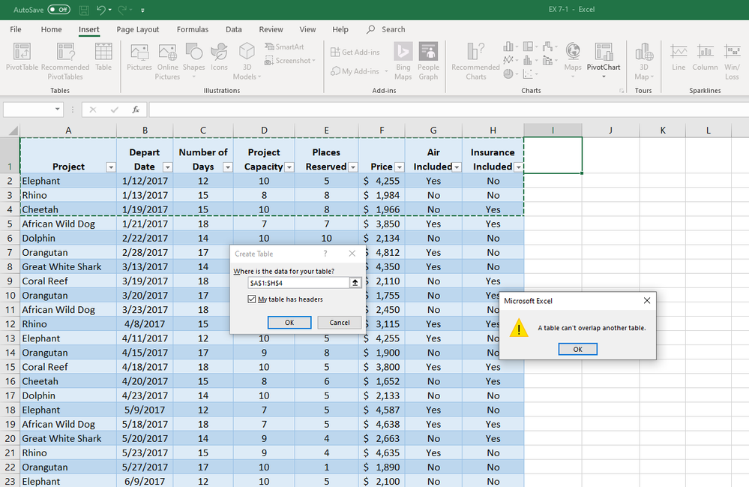Open the Page Layout tab
The height and width of the screenshot is (487, 749).
pos(138,30)
